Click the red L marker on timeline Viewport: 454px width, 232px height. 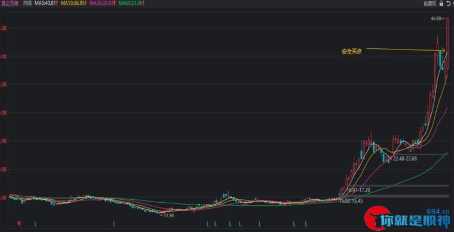115,223
